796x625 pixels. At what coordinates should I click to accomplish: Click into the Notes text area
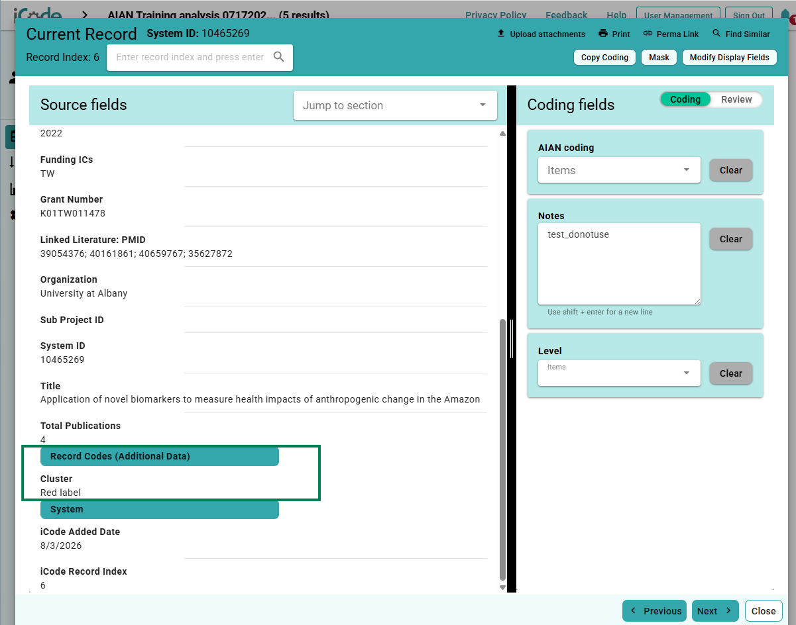tap(619, 264)
